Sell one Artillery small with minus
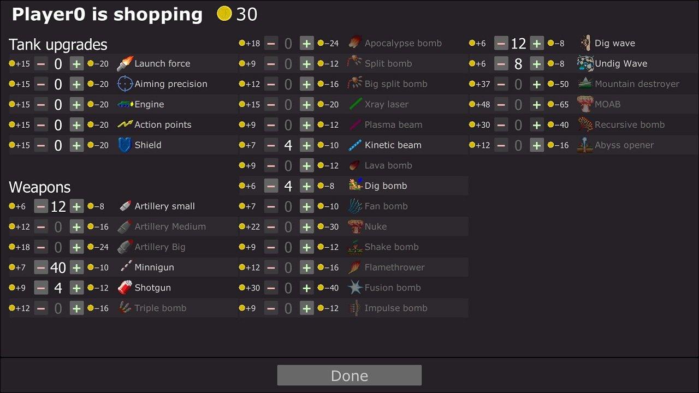The height and width of the screenshot is (393, 699). point(41,206)
